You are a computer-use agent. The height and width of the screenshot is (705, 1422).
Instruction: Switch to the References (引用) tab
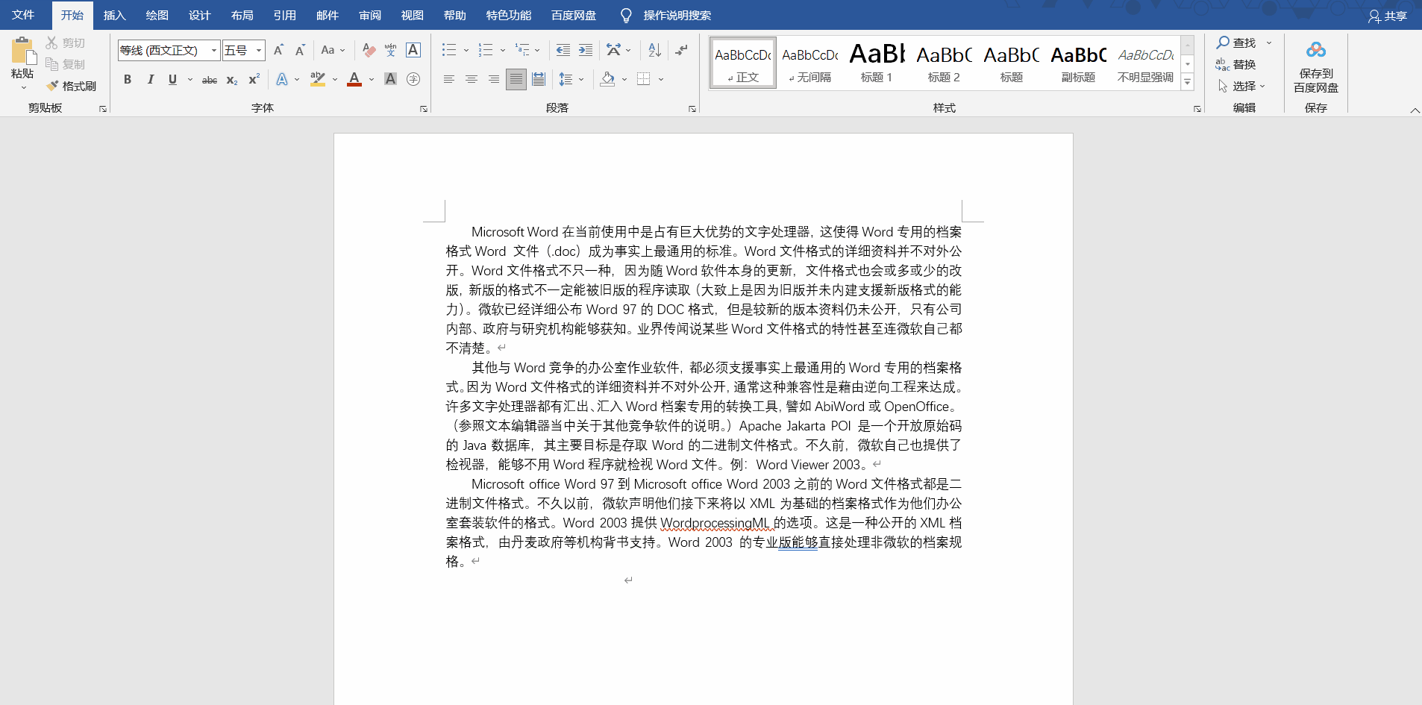284,15
